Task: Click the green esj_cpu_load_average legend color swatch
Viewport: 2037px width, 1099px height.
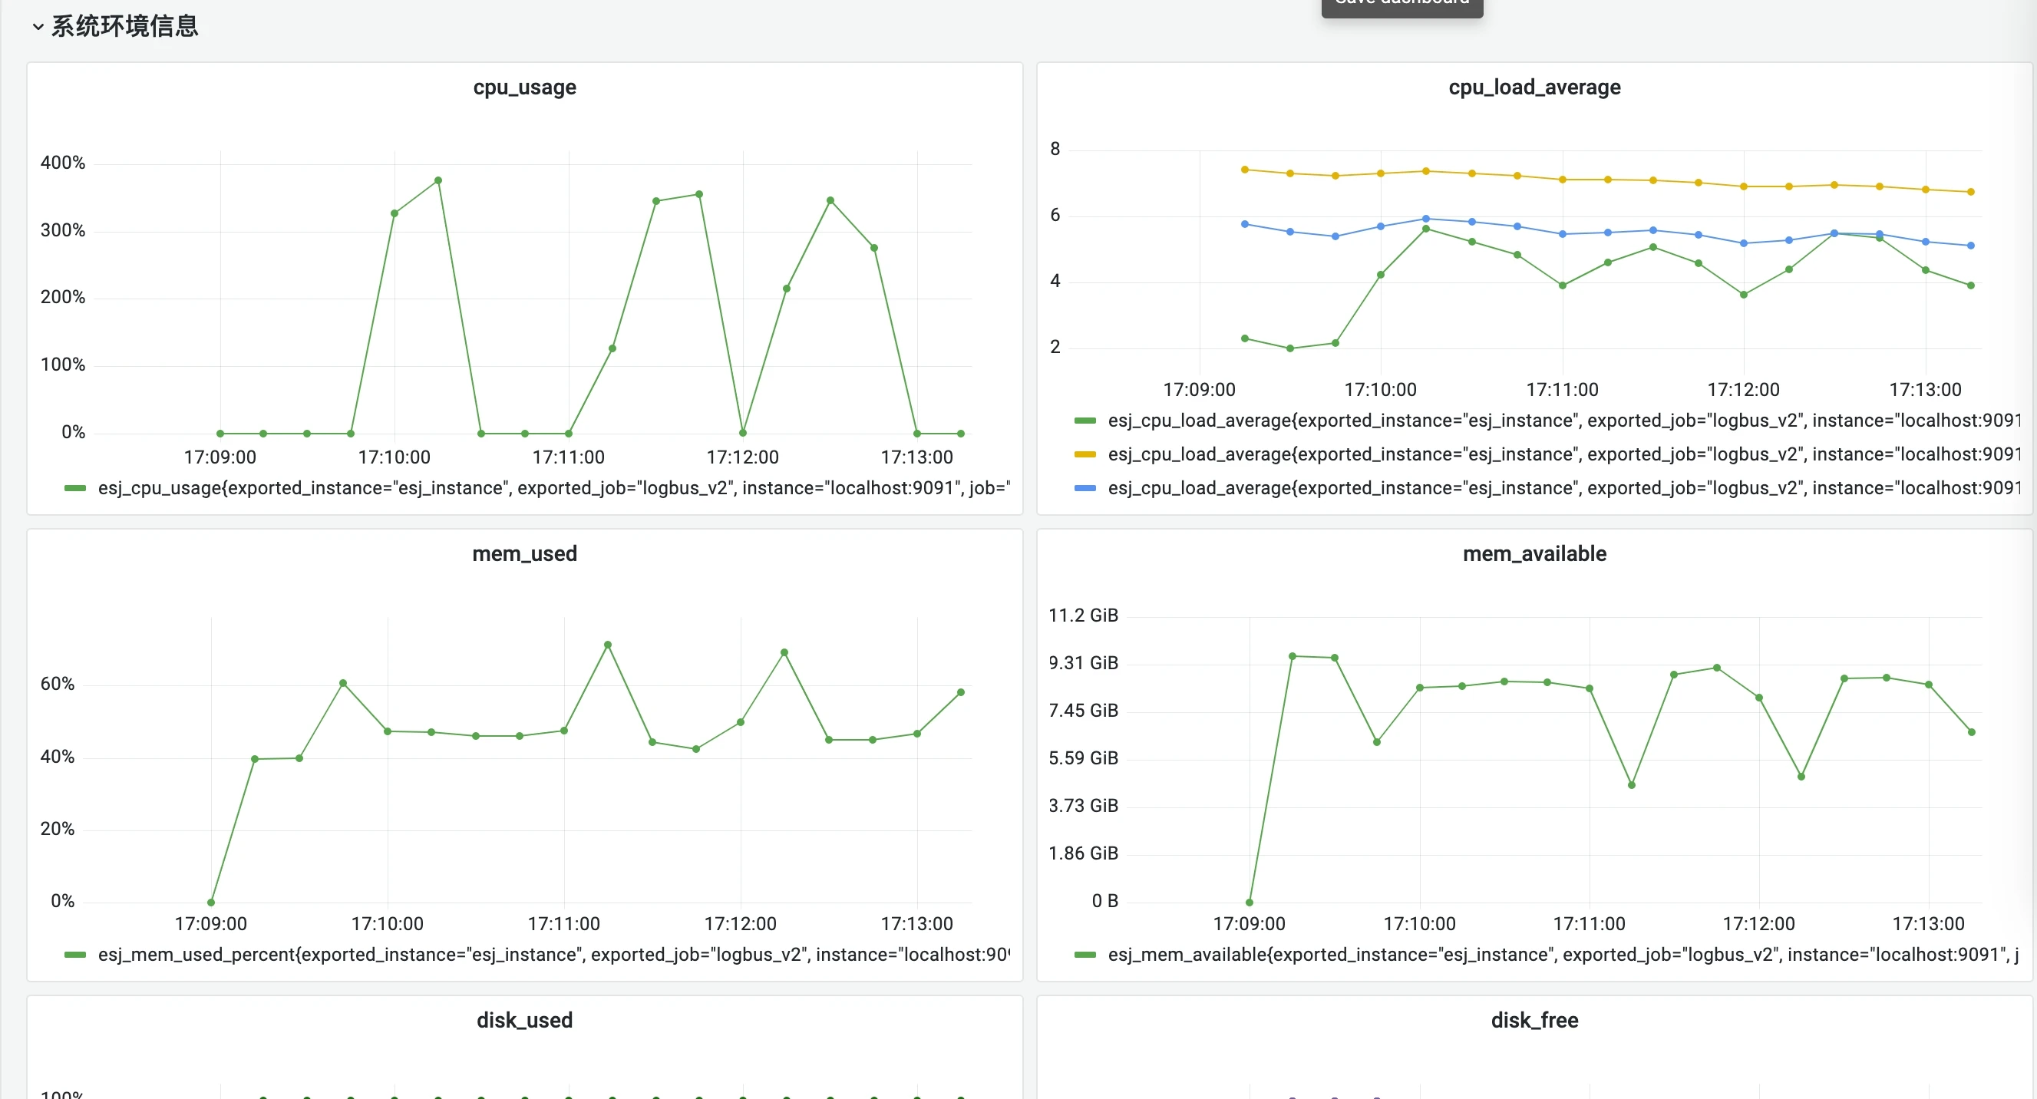Action: [x=1085, y=421]
